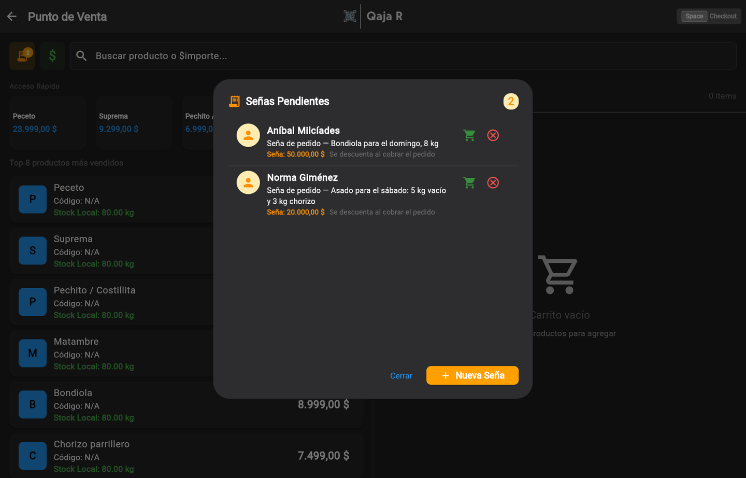This screenshot has height=478, width=746.
Task: Select the Peceto product P icon
Action: point(33,199)
